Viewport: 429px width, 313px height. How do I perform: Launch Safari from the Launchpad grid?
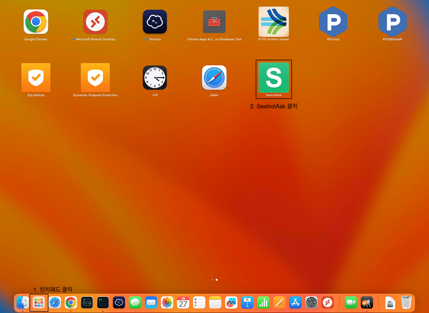[214, 78]
